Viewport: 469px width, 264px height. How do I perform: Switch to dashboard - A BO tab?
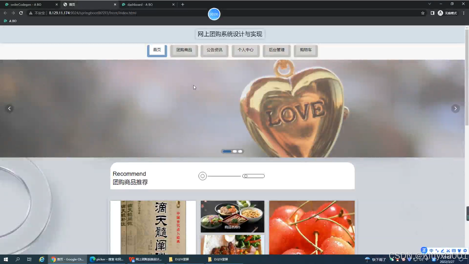tap(148, 5)
